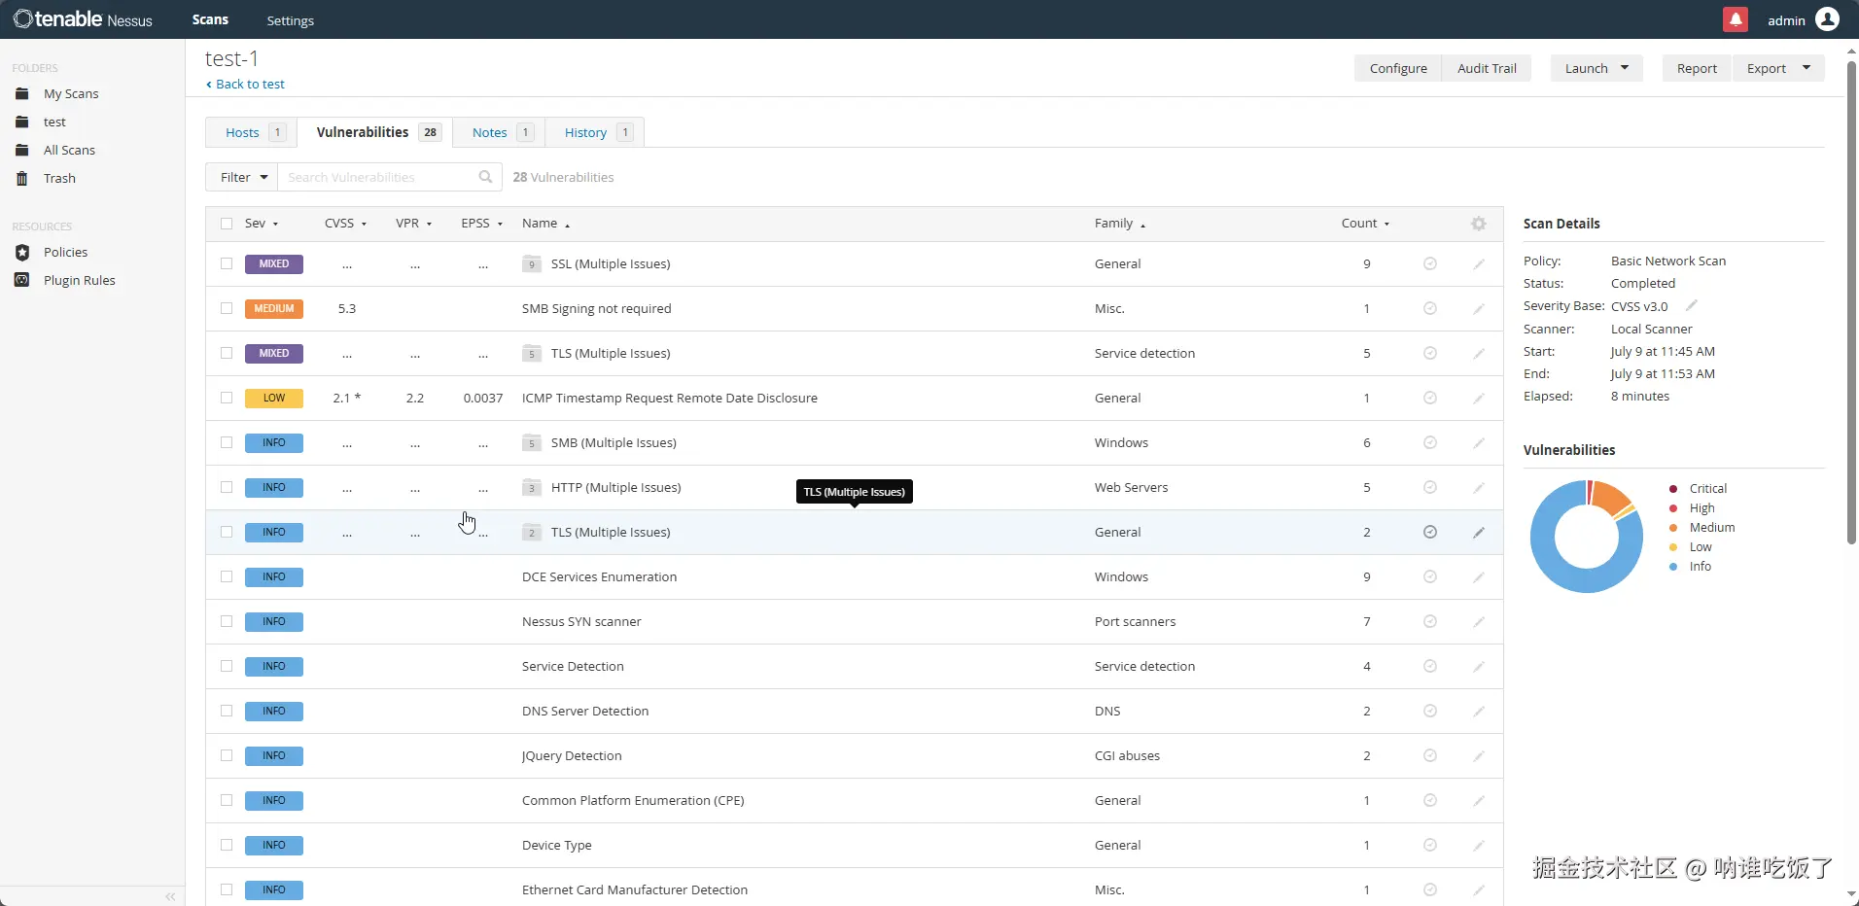
Task: Sort by the CVSS column
Action: pyautogui.click(x=345, y=224)
